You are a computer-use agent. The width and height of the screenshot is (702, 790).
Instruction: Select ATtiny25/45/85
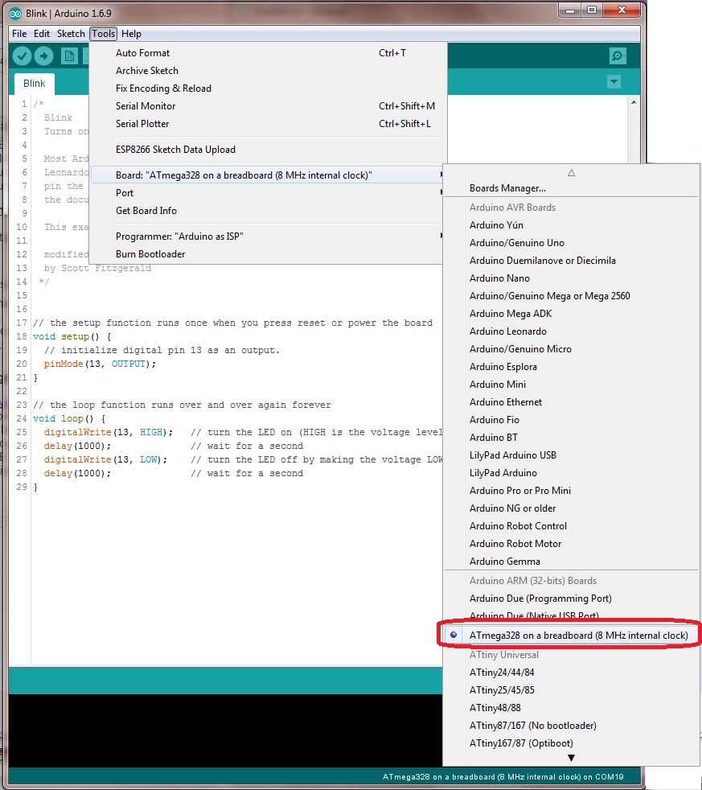(571, 689)
